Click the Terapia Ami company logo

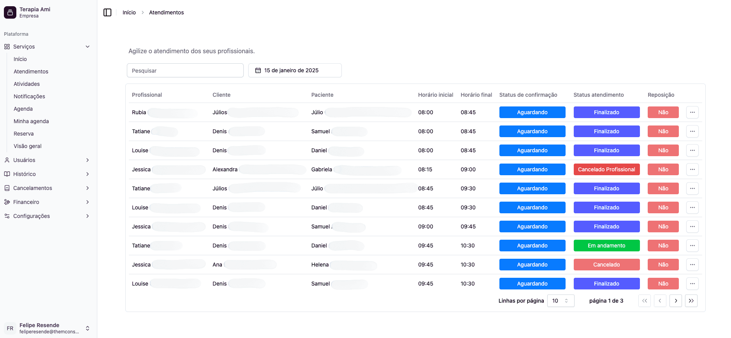tap(10, 12)
